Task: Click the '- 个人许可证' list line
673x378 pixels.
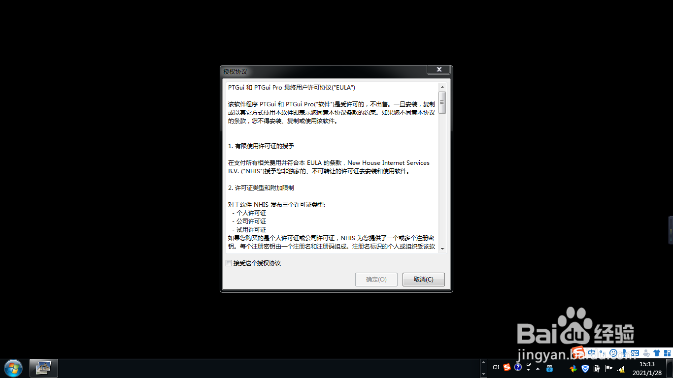Action: coord(249,213)
